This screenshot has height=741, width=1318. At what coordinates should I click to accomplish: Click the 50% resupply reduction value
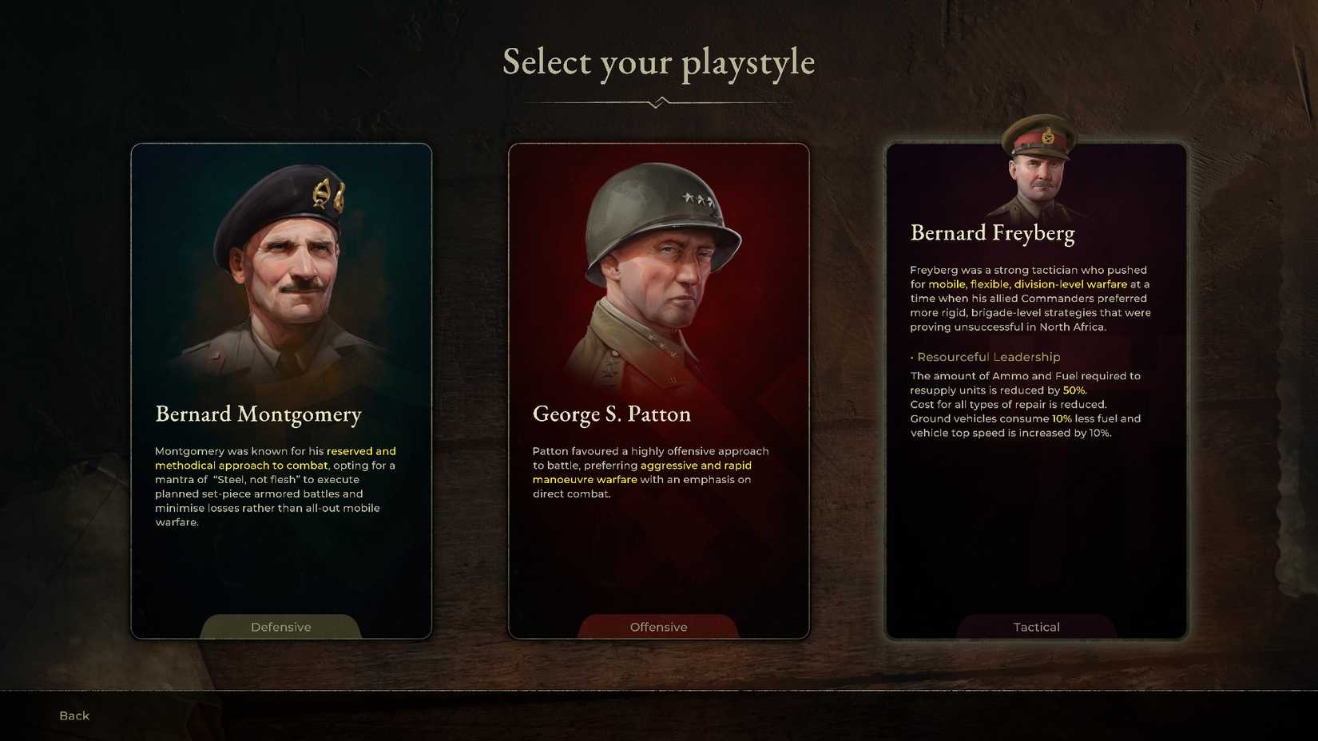pyautogui.click(x=1074, y=390)
